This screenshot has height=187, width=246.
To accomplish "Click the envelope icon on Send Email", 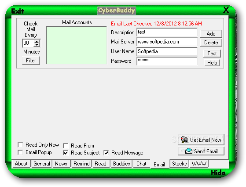I will point(189,151).
